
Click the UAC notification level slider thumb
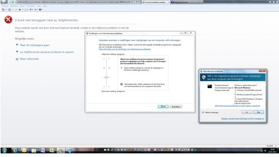[x=106, y=77]
